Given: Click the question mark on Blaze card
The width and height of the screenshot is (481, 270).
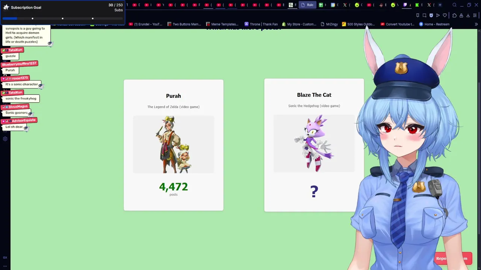Looking at the screenshot, I should click(314, 192).
